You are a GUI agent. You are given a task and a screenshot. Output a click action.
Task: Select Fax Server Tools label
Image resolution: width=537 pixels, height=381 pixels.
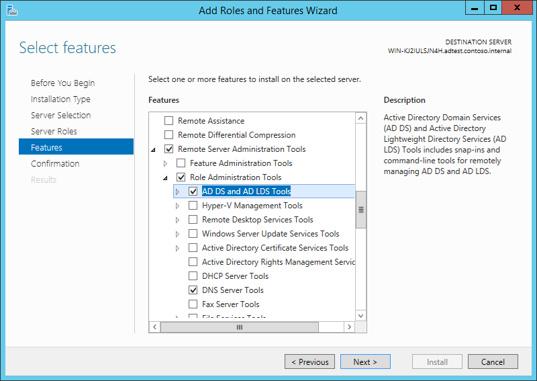pyautogui.click(x=231, y=304)
